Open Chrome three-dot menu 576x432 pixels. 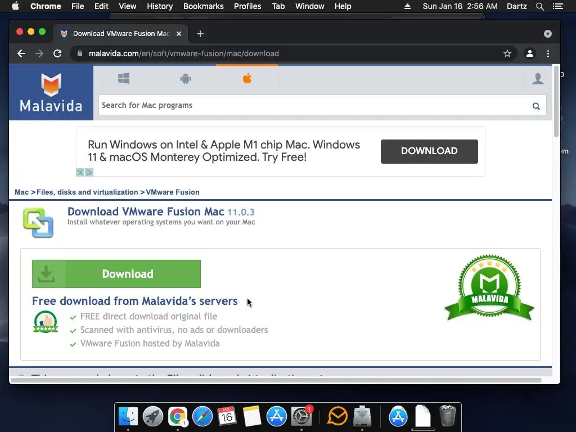pyautogui.click(x=548, y=53)
